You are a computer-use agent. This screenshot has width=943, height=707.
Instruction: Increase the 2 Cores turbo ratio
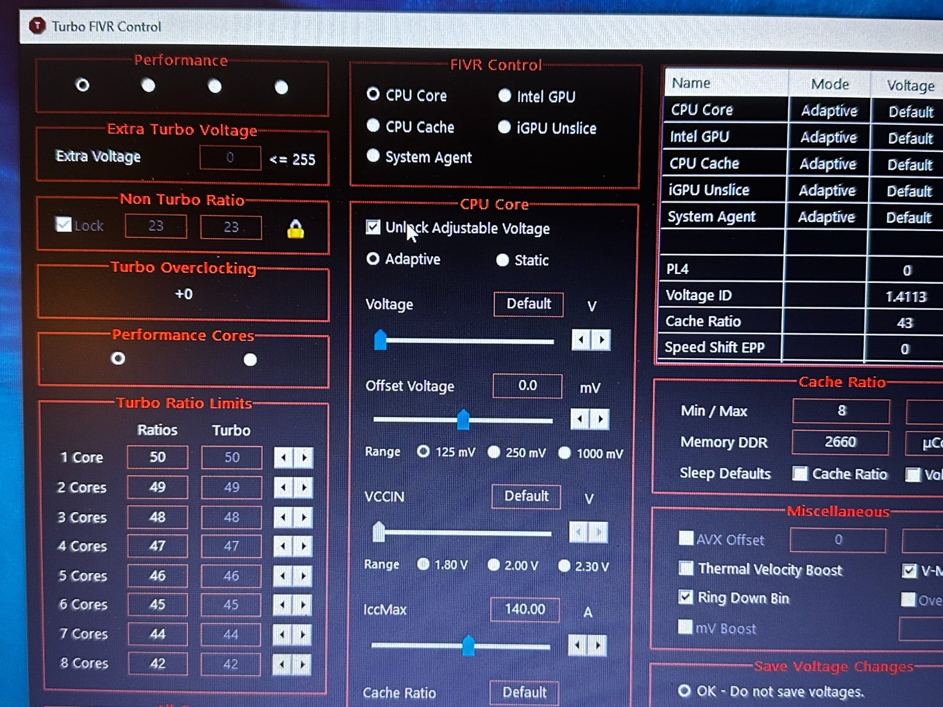(304, 487)
